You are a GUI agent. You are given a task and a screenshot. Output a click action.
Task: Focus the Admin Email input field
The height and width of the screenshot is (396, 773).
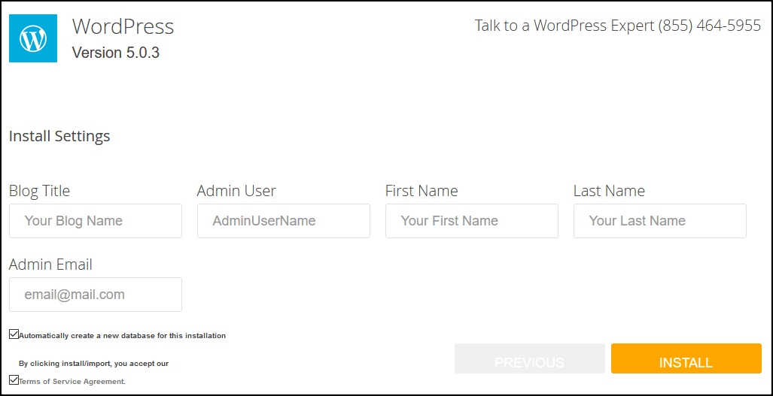pos(96,295)
